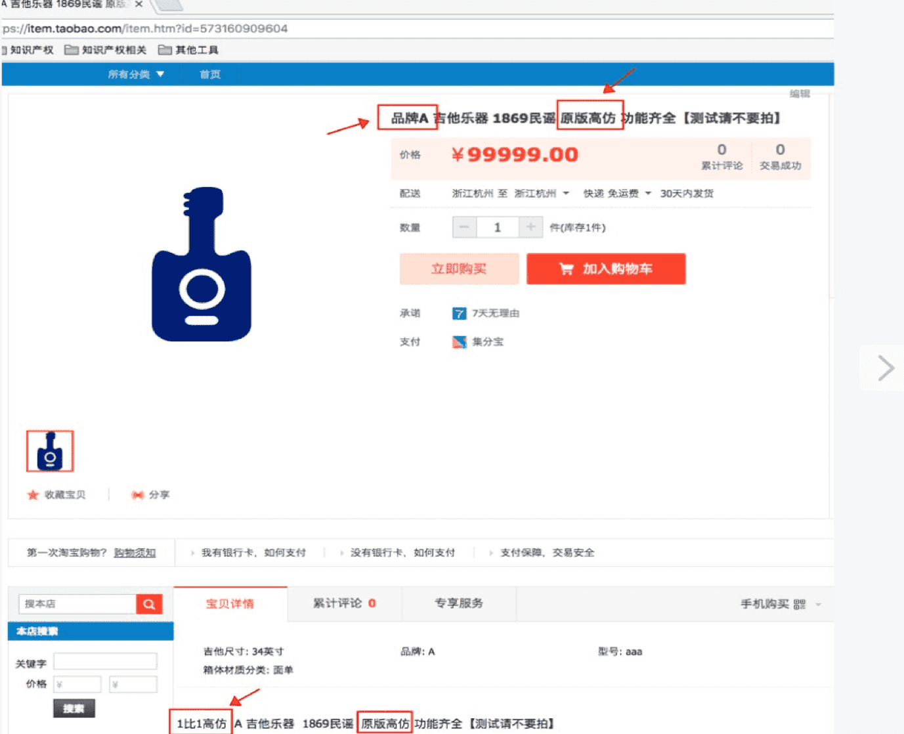
Task: Click the 型号: aaa attribute
Action: click(620, 651)
